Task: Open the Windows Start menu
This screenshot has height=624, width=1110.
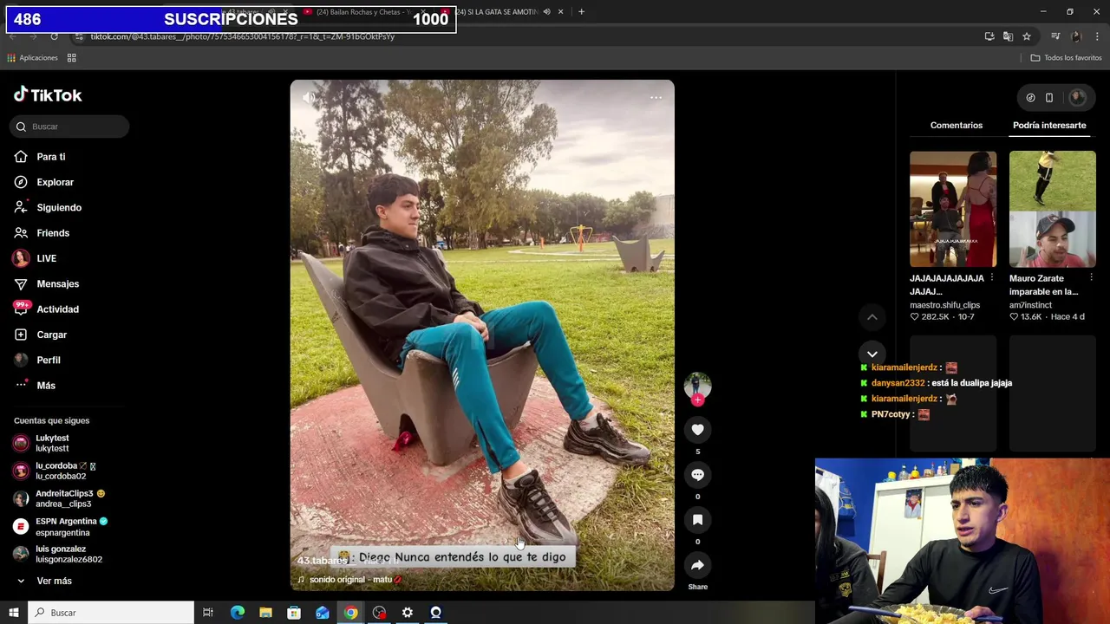Action: pos(13,613)
